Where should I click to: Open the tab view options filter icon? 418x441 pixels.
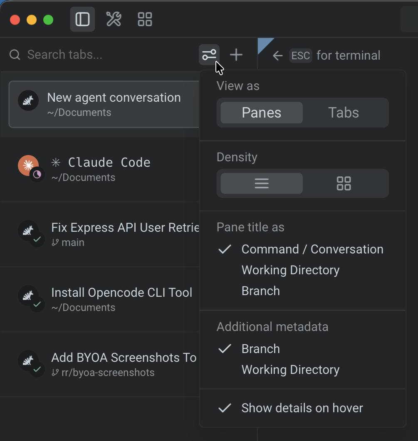(209, 55)
